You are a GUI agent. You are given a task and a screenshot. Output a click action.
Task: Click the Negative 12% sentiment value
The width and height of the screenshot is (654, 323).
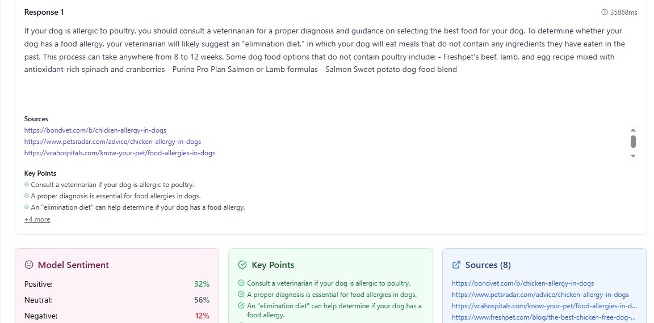[x=202, y=316]
